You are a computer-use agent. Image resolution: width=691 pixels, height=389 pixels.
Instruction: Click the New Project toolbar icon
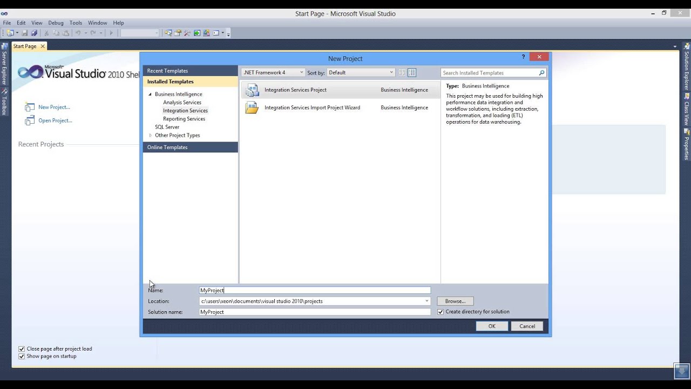[x=10, y=33]
